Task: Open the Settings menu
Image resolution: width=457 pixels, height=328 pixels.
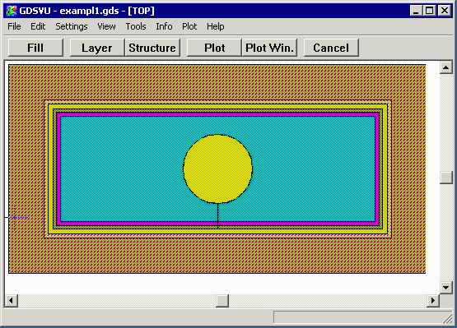Action: [72, 26]
